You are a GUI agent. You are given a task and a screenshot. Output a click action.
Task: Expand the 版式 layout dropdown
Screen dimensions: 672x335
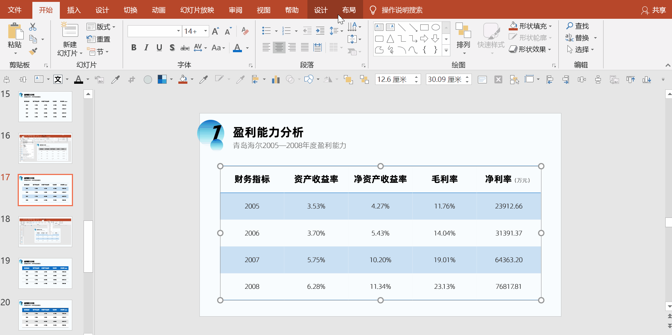click(x=114, y=27)
